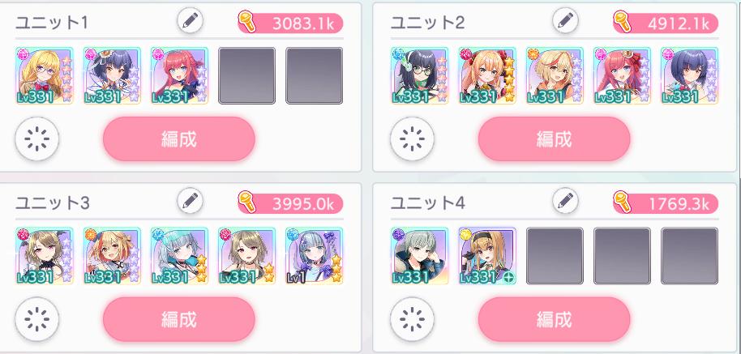Click 編成 button for ユニット1

[179, 139]
